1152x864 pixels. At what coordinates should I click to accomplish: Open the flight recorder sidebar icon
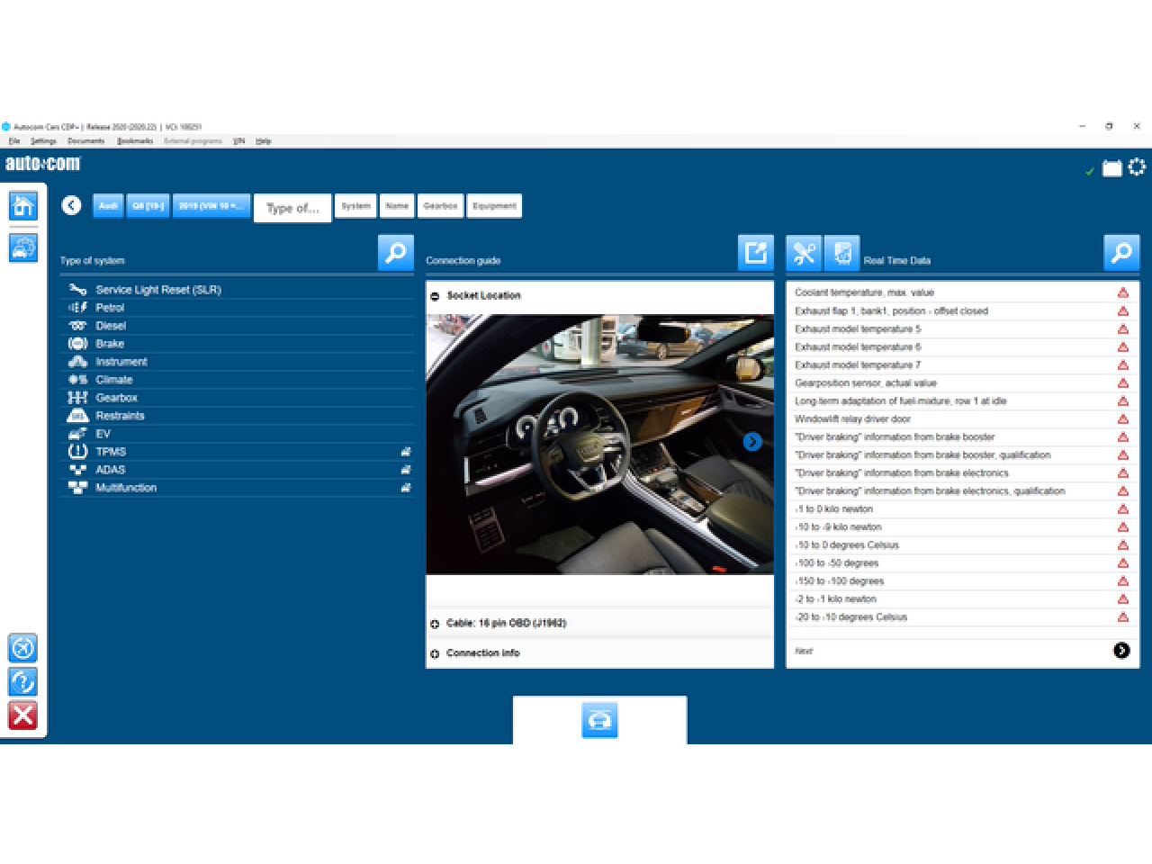(x=22, y=648)
